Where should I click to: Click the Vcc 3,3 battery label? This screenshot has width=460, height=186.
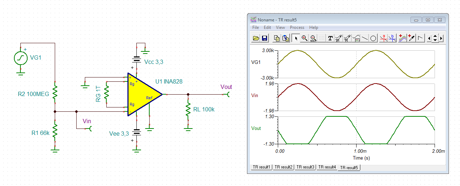[154, 62]
